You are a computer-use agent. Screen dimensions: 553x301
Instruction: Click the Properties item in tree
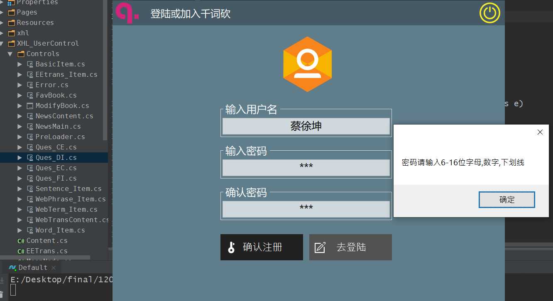pos(37,2)
